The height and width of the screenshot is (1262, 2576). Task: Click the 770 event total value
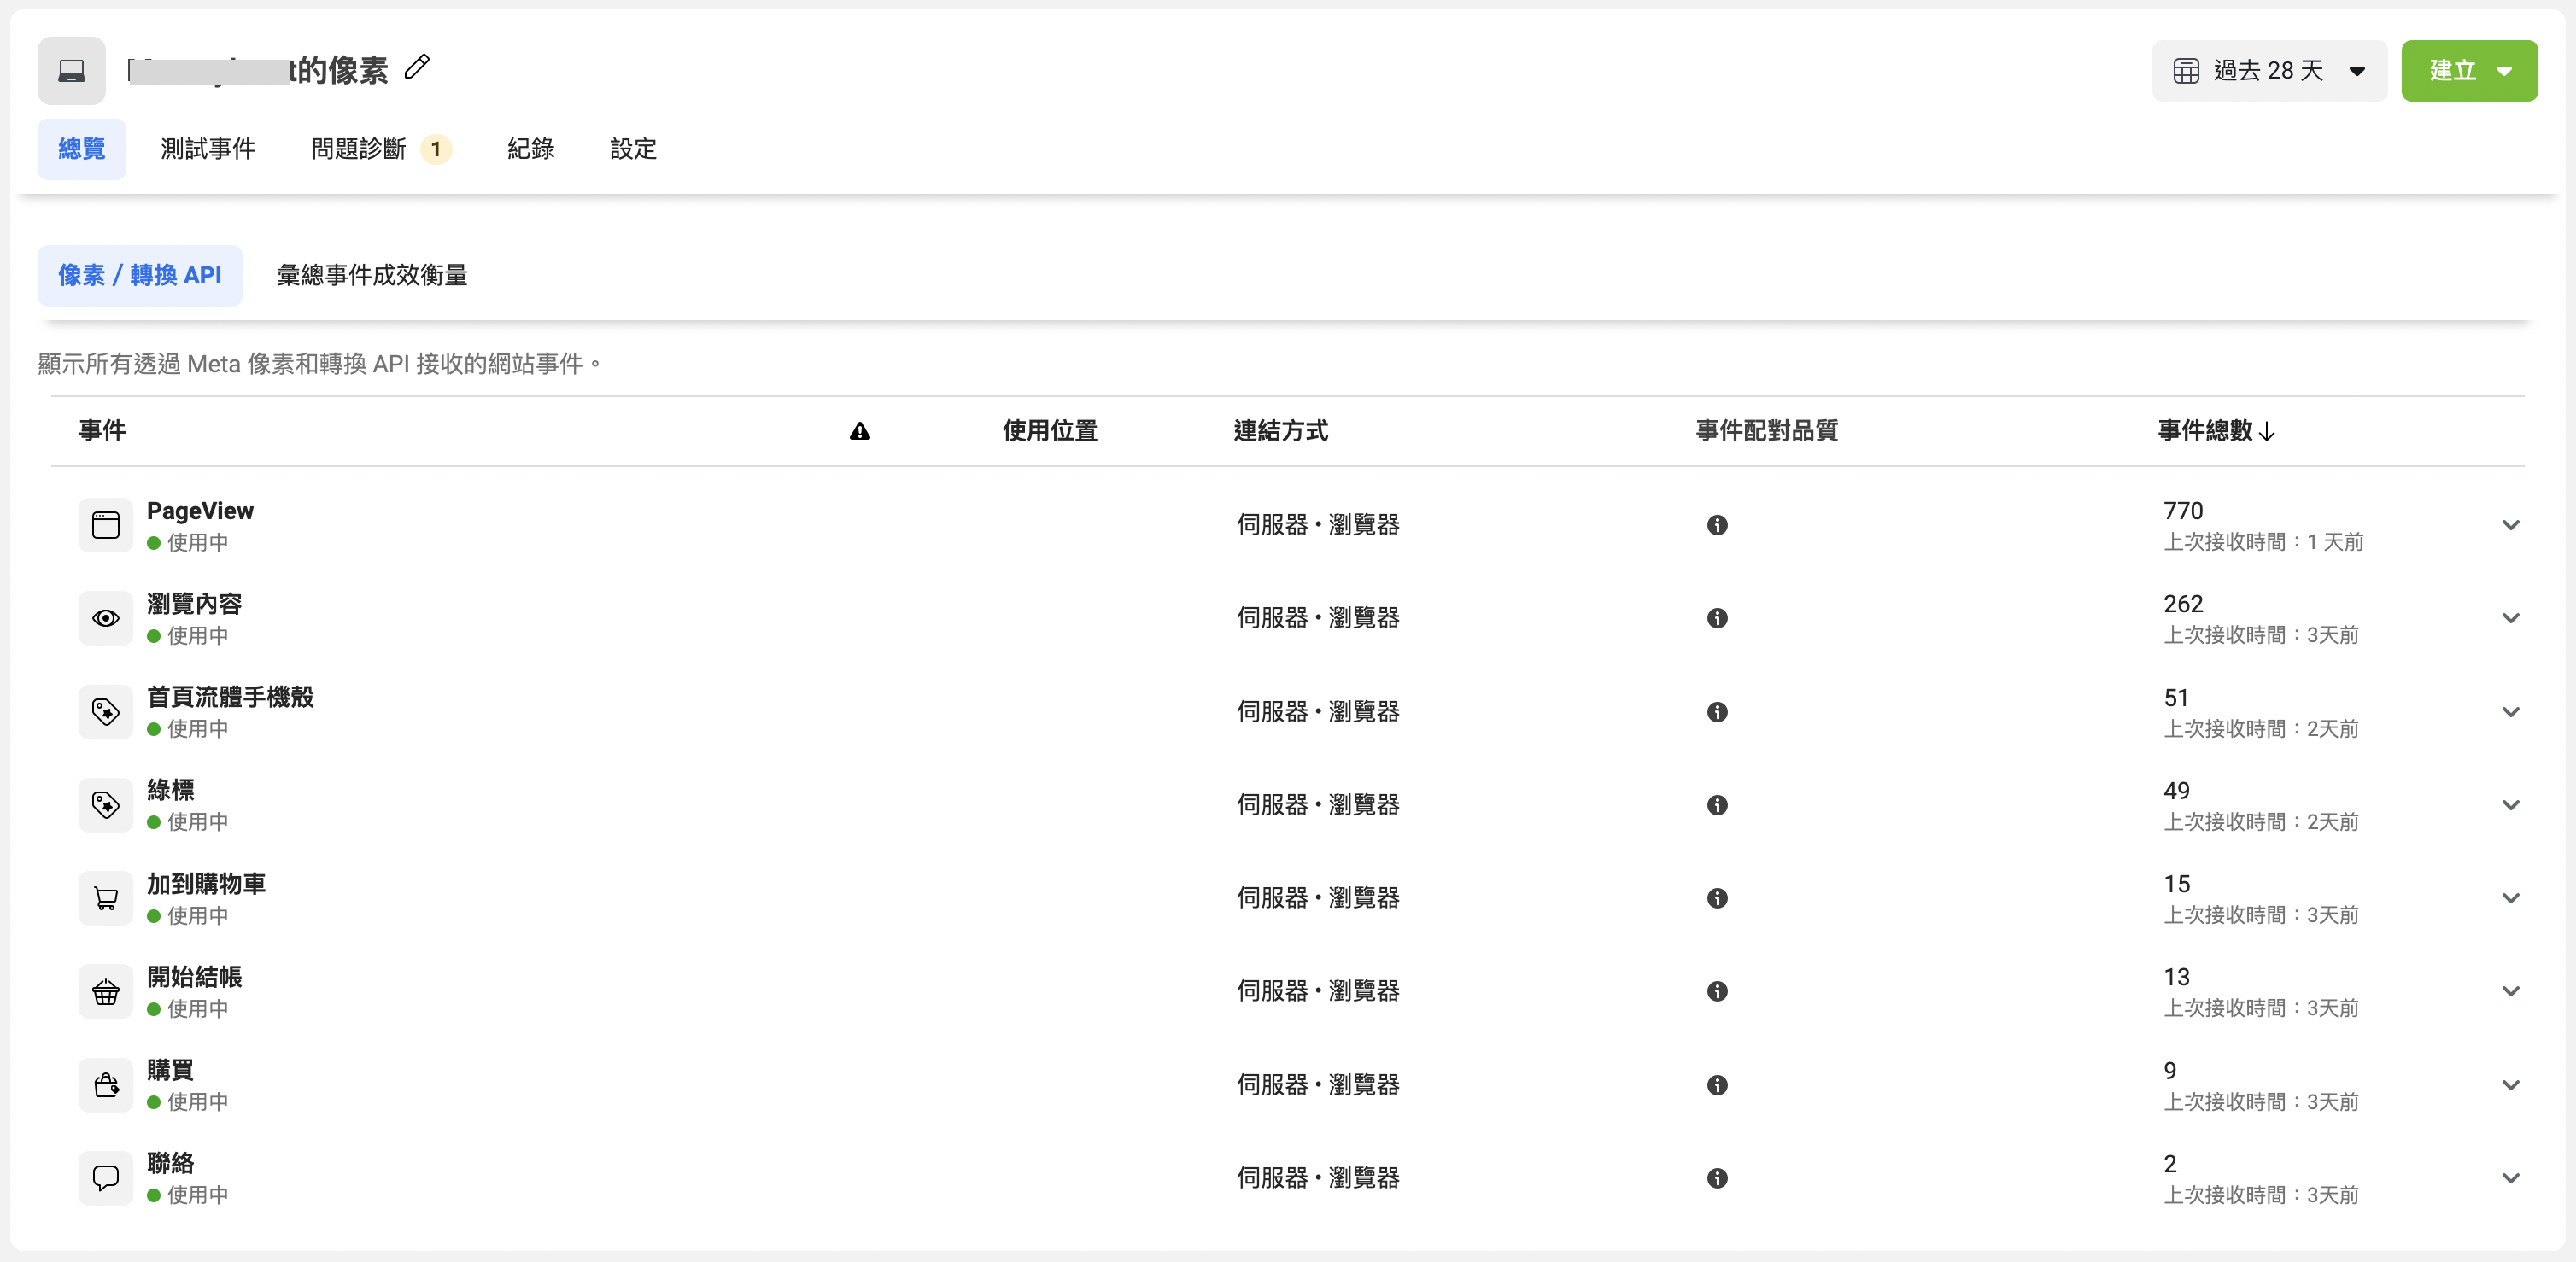tap(2183, 511)
